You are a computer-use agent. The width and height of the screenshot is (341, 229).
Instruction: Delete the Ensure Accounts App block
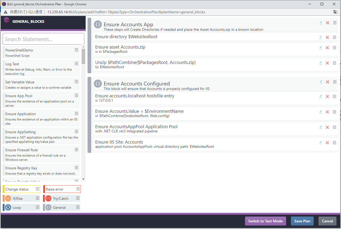pyautogui.click(x=327, y=23)
